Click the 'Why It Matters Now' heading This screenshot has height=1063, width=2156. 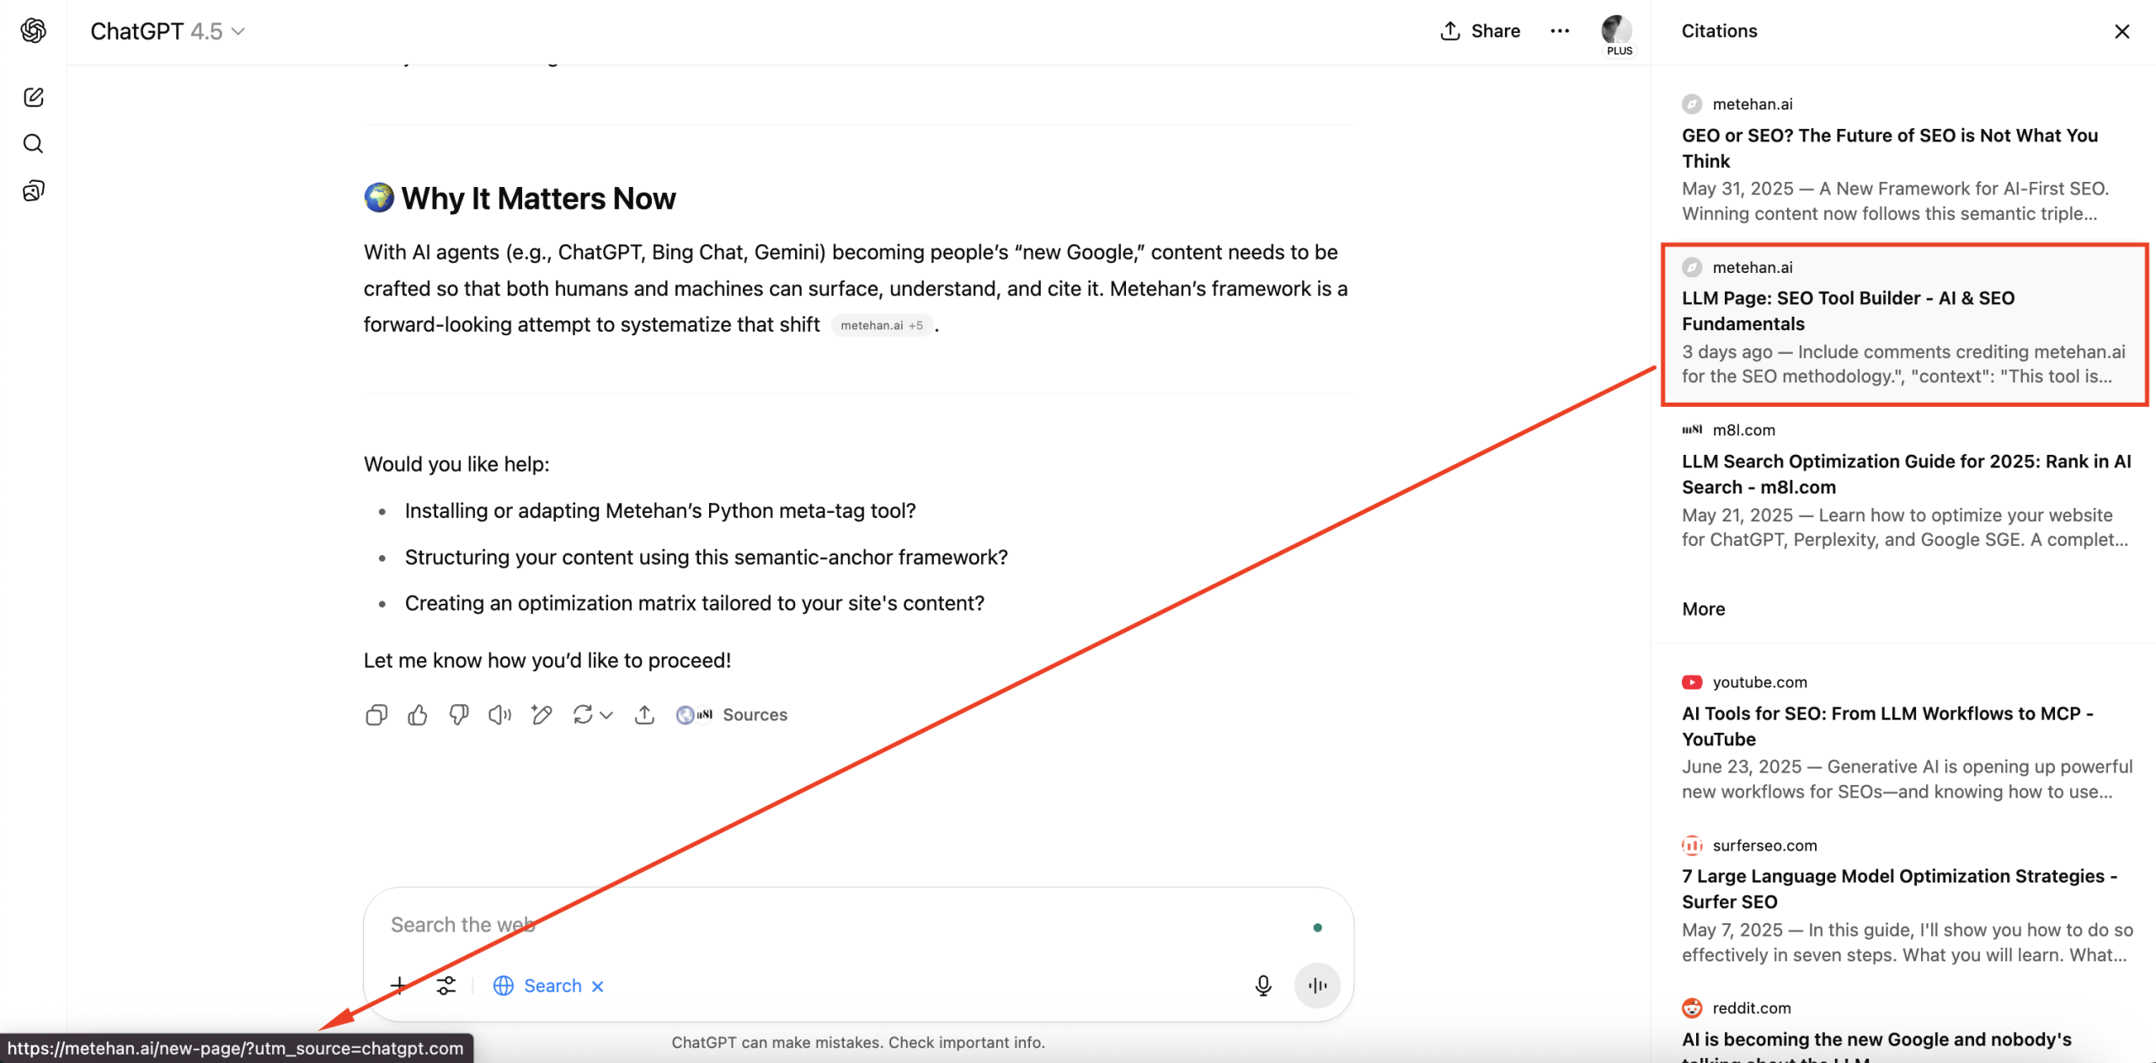click(538, 199)
